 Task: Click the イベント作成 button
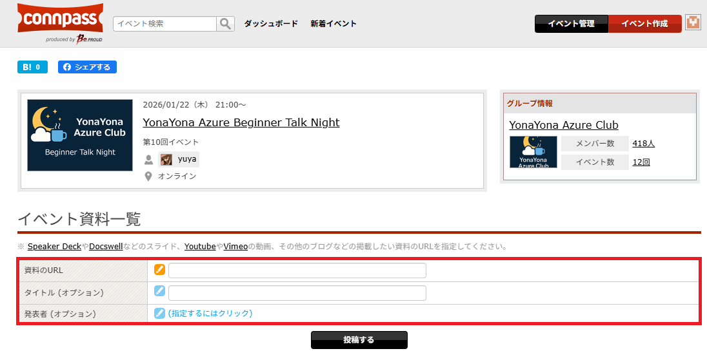click(645, 24)
